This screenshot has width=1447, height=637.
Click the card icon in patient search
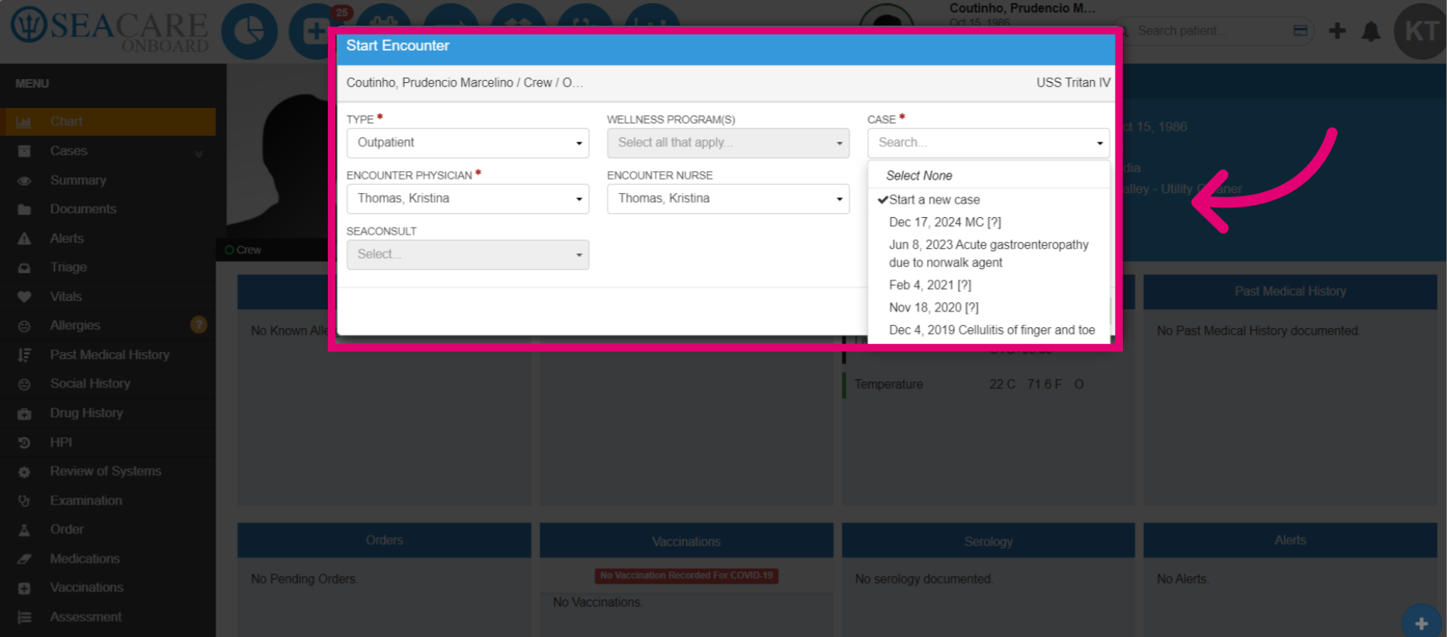(1300, 31)
